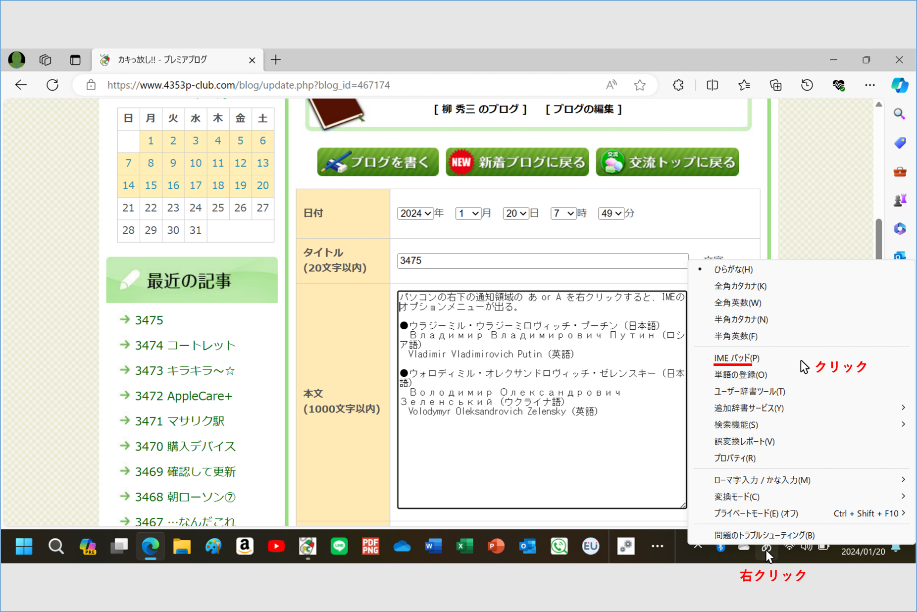Expand 検索機能(S) submenu
917x612 pixels.
tap(801, 425)
